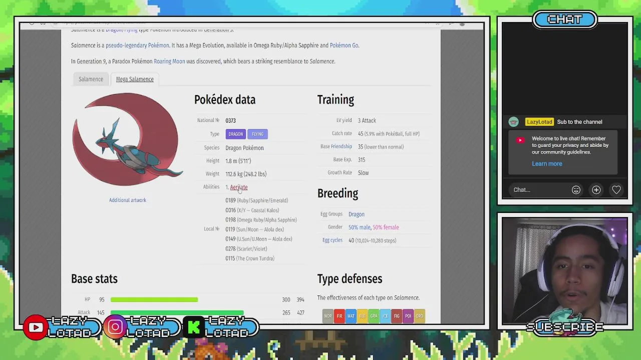Click the Subscribe overlay on webcam
This screenshot has width=641, height=360.
[x=565, y=327]
